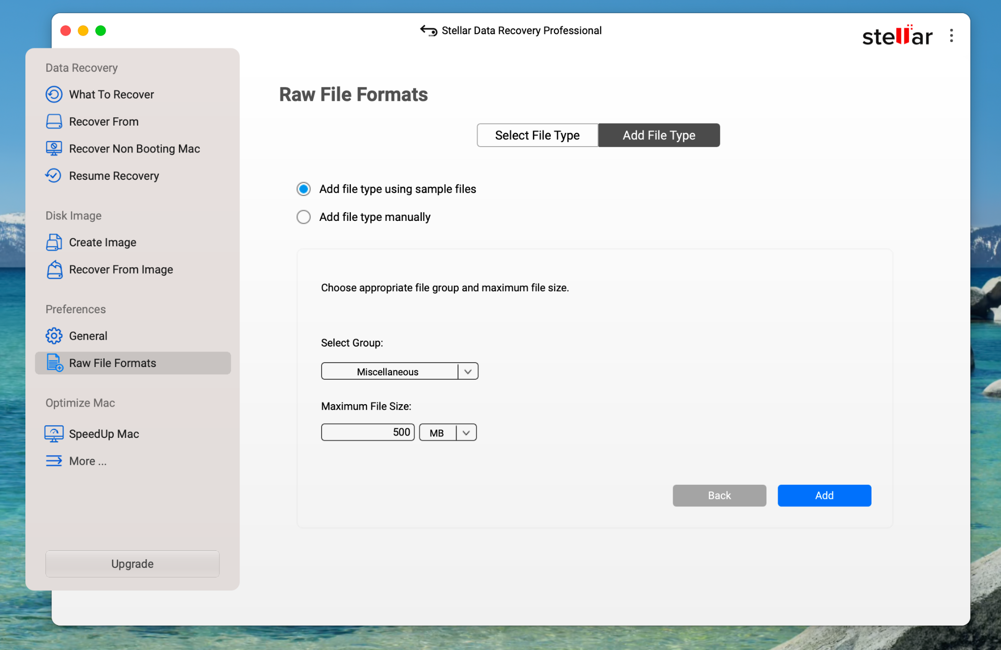Select Add file type using sample files
Image resolution: width=1001 pixels, height=650 pixels.
click(x=304, y=189)
